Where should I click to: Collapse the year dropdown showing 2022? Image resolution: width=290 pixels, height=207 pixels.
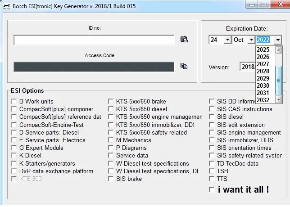(x=278, y=40)
